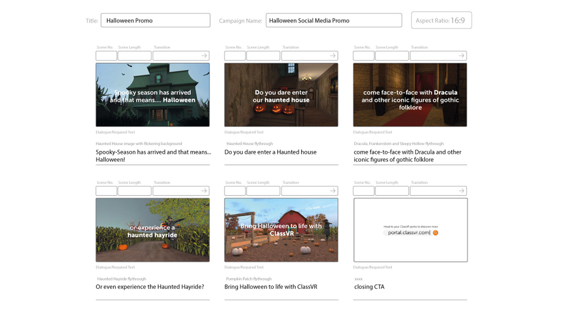Click the Aspect Ratio 16:9 box
The image size is (562, 316).
pos(441,20)
